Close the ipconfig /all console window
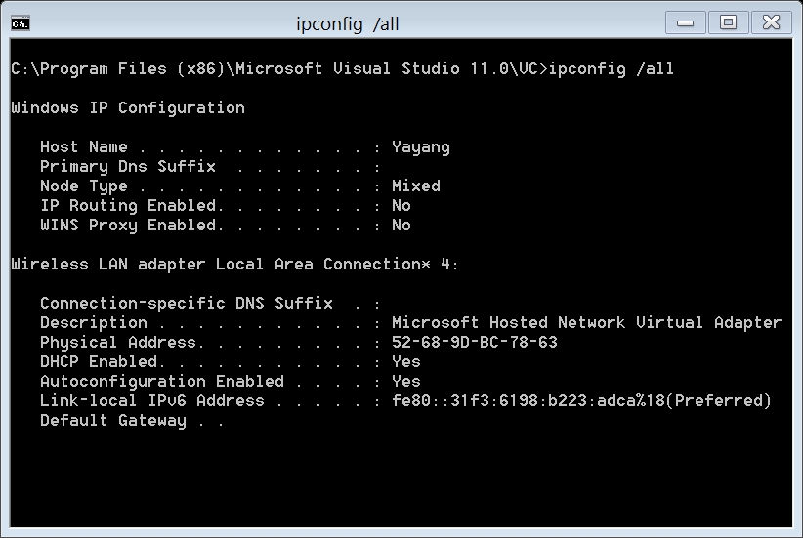Viewport: 803px width, 538px height. click(771, 23)
